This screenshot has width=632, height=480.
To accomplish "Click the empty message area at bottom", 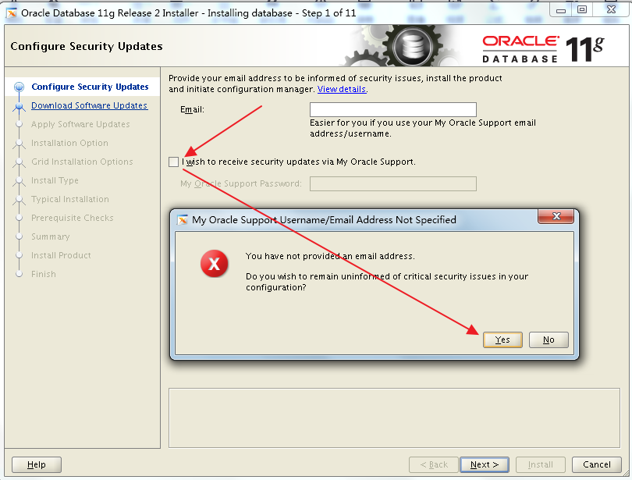I will (394, 418).
